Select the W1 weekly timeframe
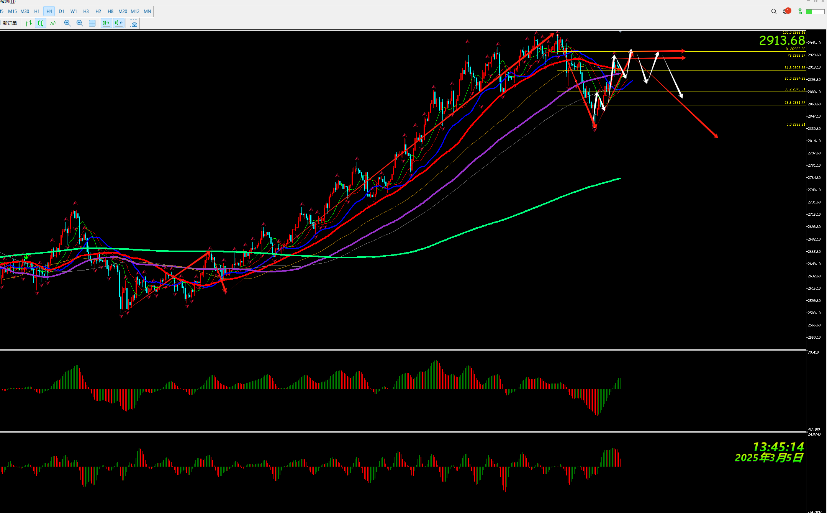The height and width of the screenshot is (513, 827). [x=74, y=11]
